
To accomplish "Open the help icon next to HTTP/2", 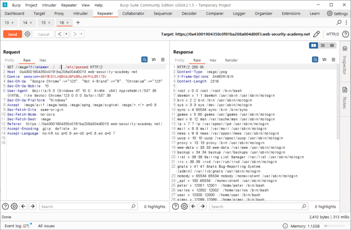I will [346, 34].
